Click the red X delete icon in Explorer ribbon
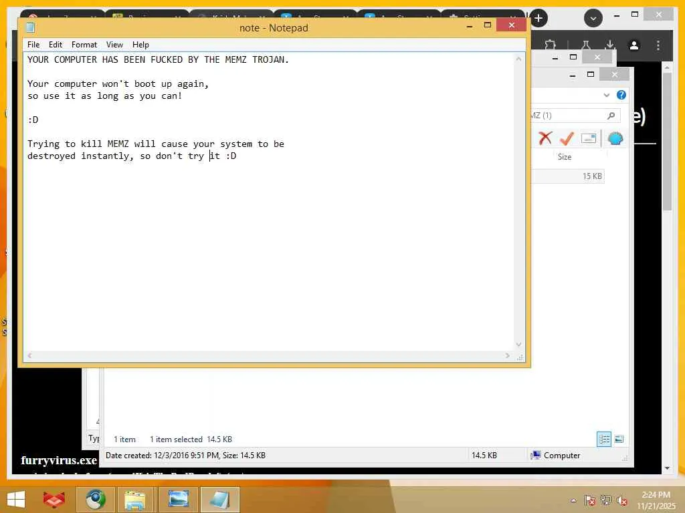The image size is (685, 513). pyautogui.click(x=545, y=138)
